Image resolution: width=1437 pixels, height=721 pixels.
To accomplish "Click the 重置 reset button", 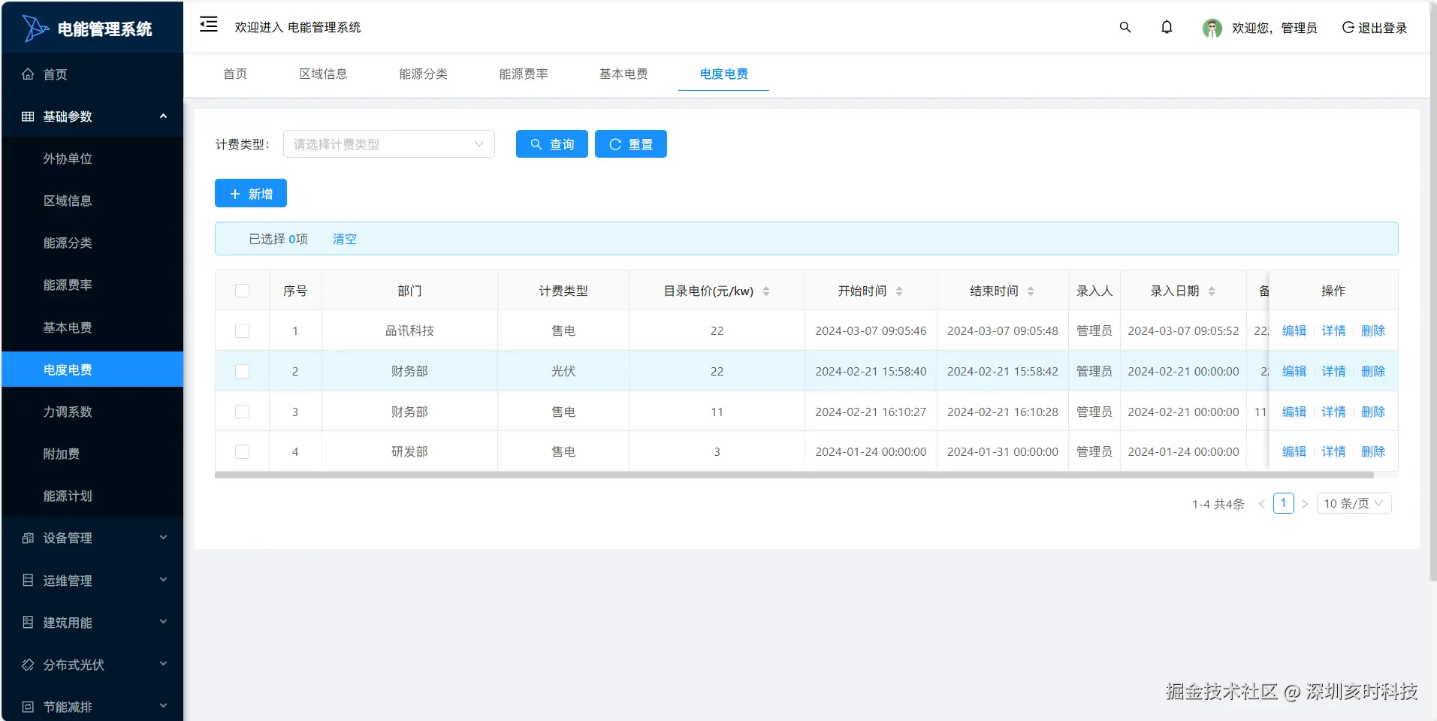I will tap(631, 144).
